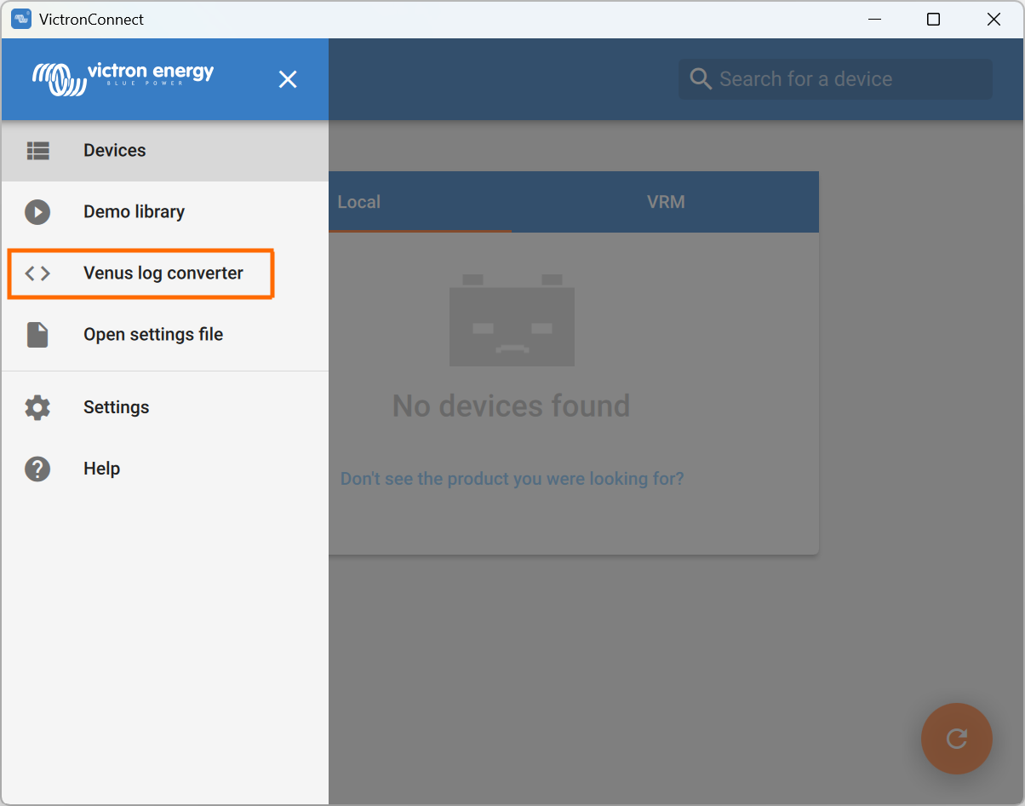Click the Demo library play icon
The image size is (1025, 806).
[x=37, y=212]
